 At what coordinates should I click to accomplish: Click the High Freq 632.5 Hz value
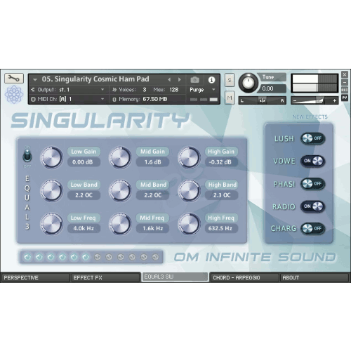tap(221, 228)
